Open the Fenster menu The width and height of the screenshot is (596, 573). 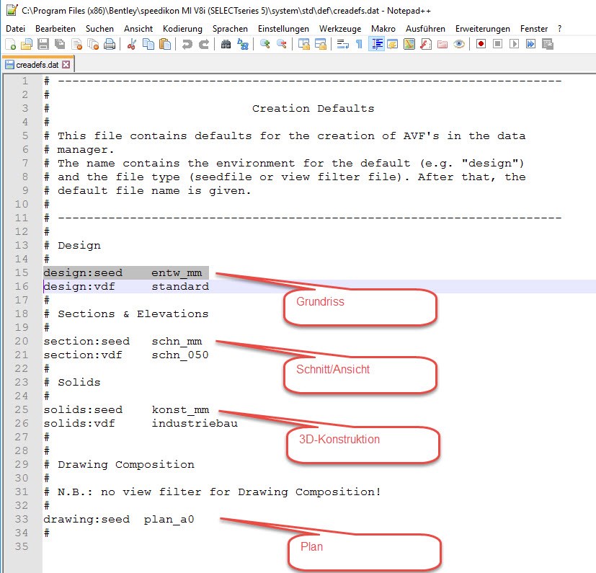pyautogui.click(x=534, y=29)
